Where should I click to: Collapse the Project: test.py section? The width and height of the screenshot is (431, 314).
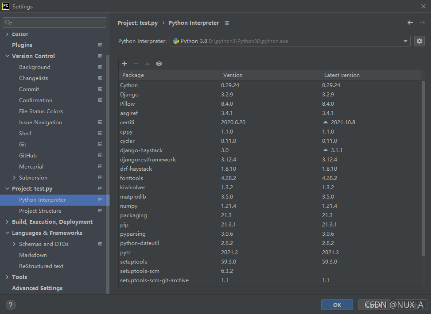point(7,188)
